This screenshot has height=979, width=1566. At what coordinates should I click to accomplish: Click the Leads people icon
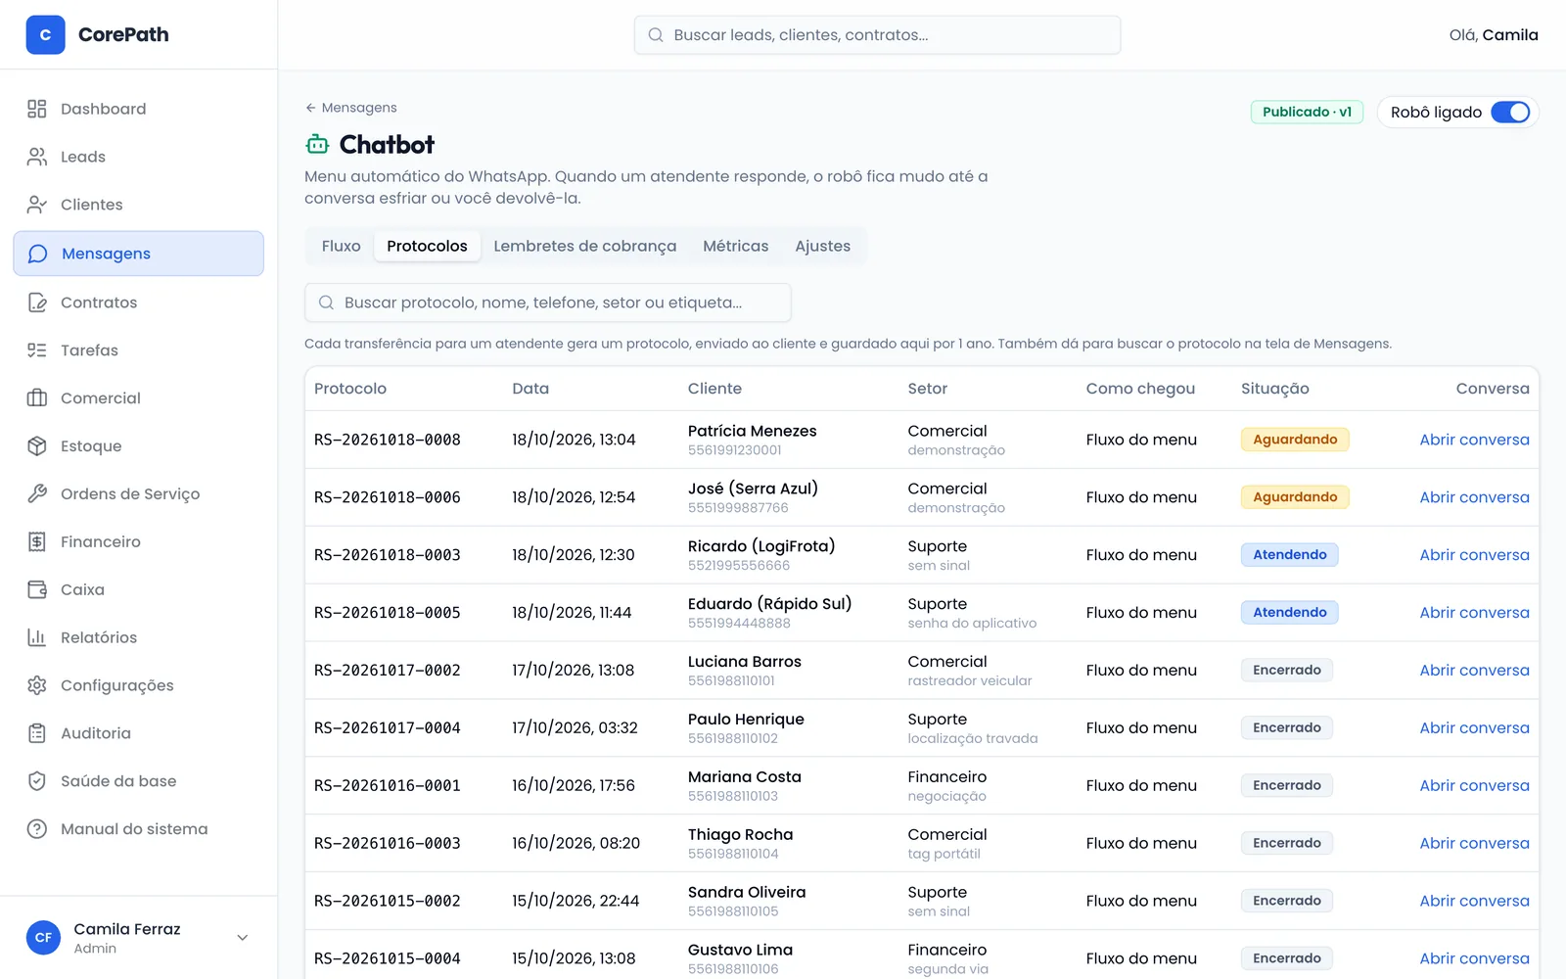pos(37,157)
